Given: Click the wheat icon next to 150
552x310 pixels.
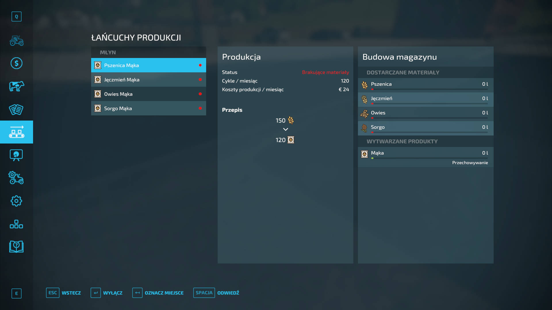Looking at the screenshot, I should [291, 120].
